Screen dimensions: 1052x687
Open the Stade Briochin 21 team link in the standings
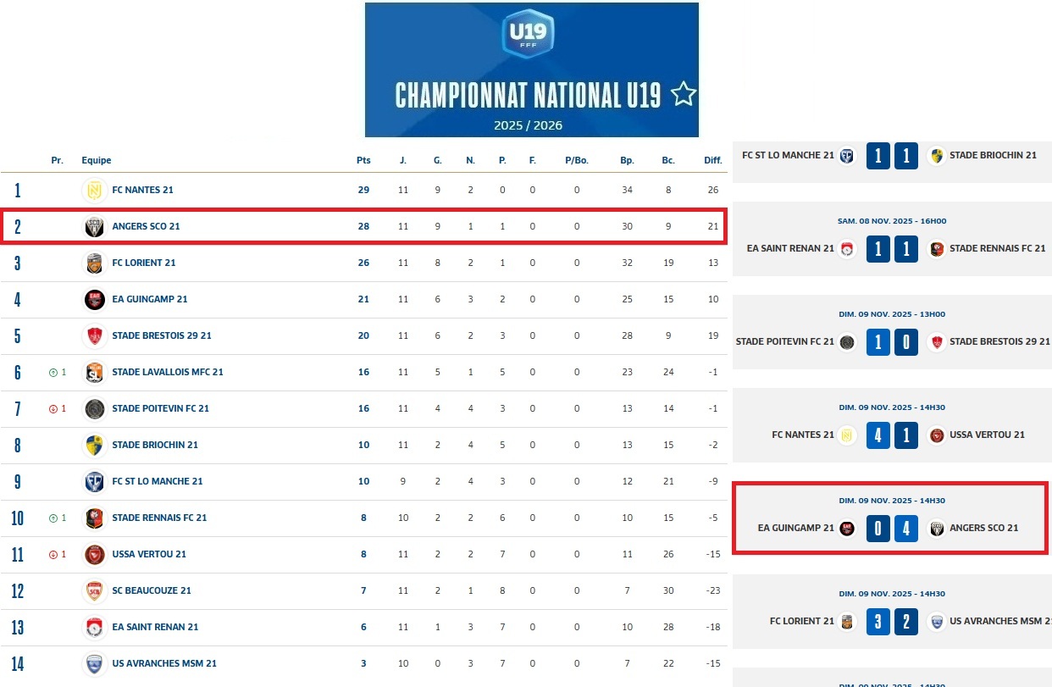tap(155, 445)
